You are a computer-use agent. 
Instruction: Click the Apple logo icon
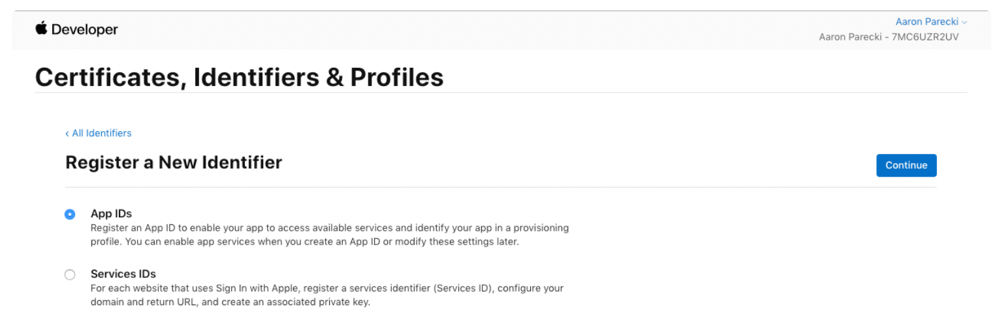point(42,28)
